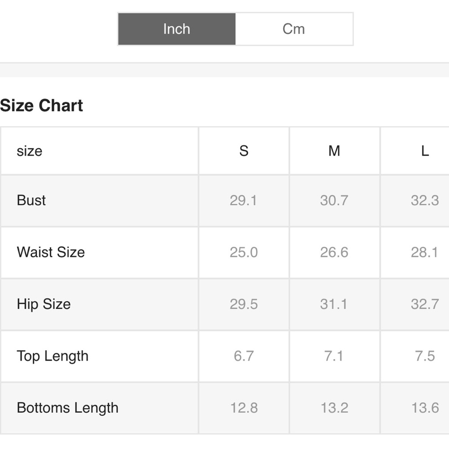Click the 6.7 Top Length value
The image size is (449, 449).
[x=244, y=356]
